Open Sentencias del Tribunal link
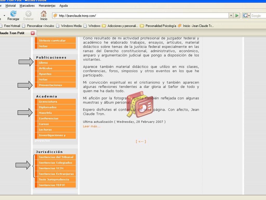 tap(55, 157)
